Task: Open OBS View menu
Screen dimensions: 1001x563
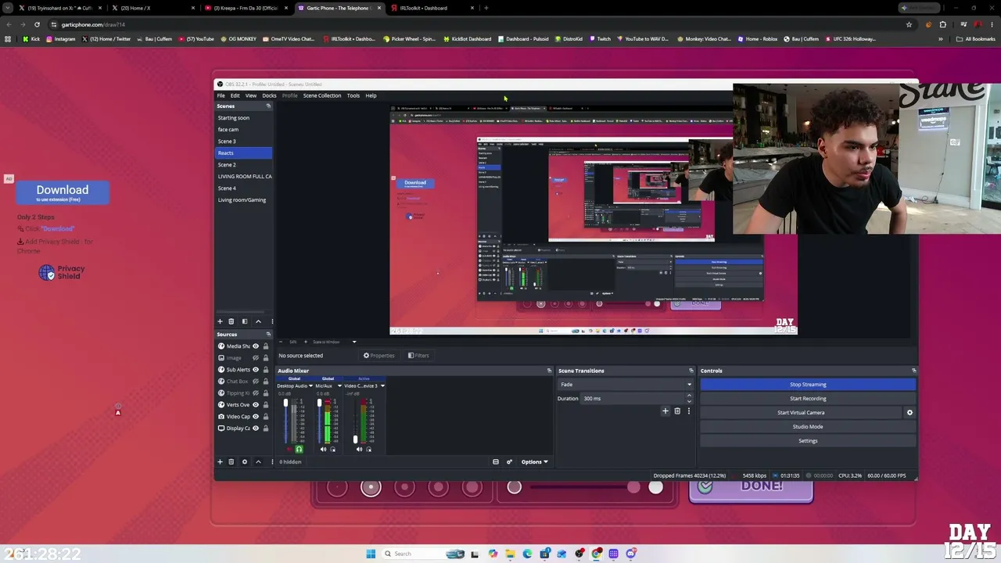Action: coord(250,95)
